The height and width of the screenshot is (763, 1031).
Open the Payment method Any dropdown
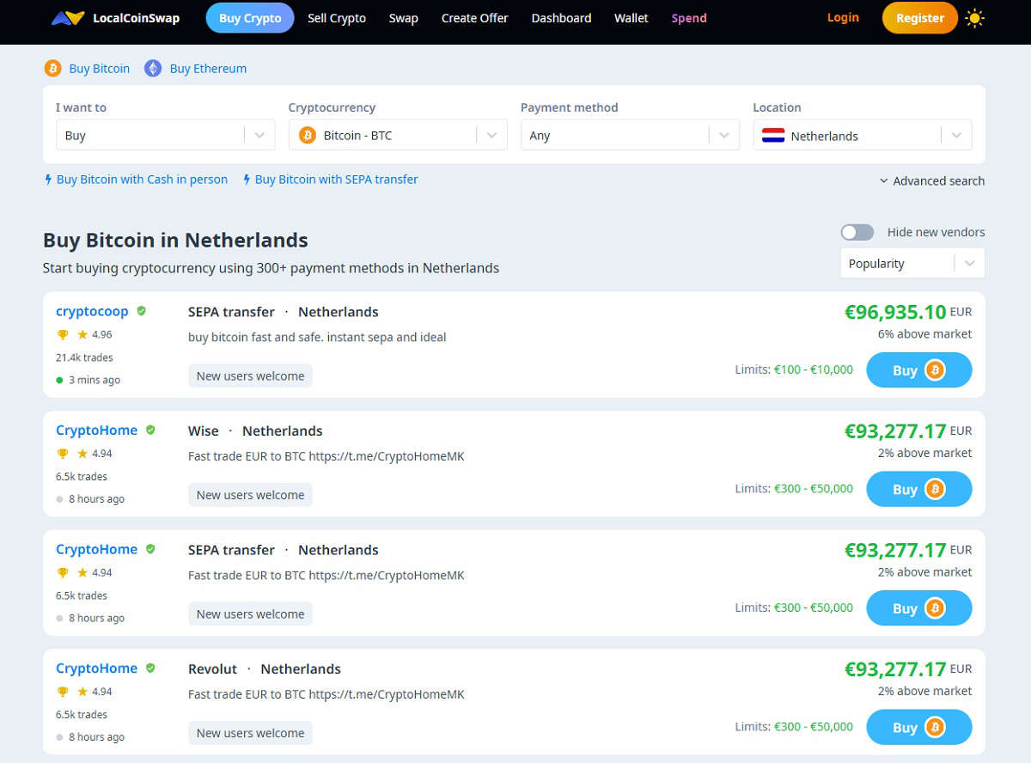630,136
